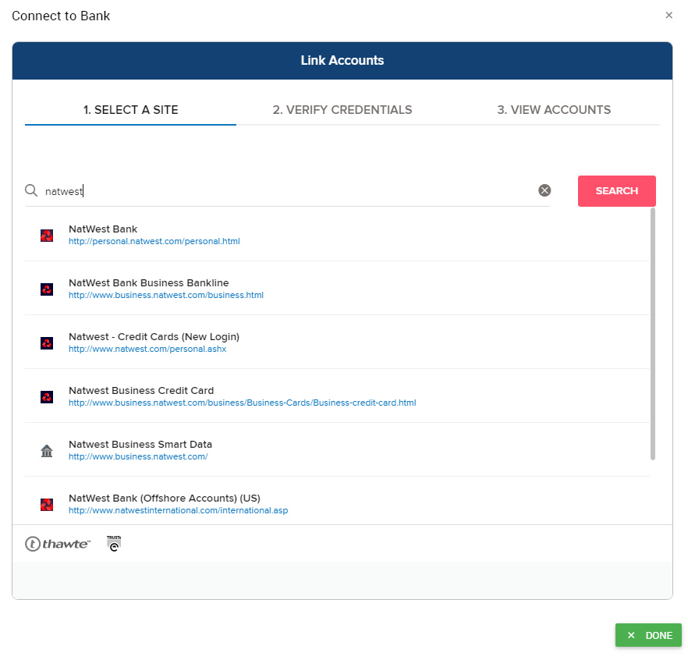Switch to the Select a Site tab

[131, 110]
